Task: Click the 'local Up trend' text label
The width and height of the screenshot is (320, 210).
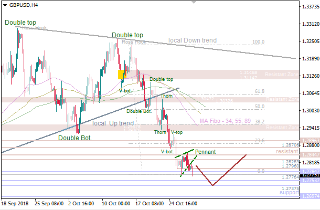Action: [113, 123]
